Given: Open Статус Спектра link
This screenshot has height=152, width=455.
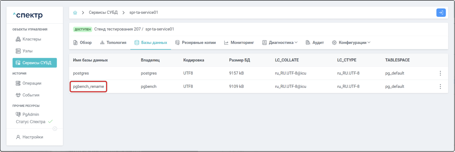Looking at the screenshot, I should click(x=31, y=122).
